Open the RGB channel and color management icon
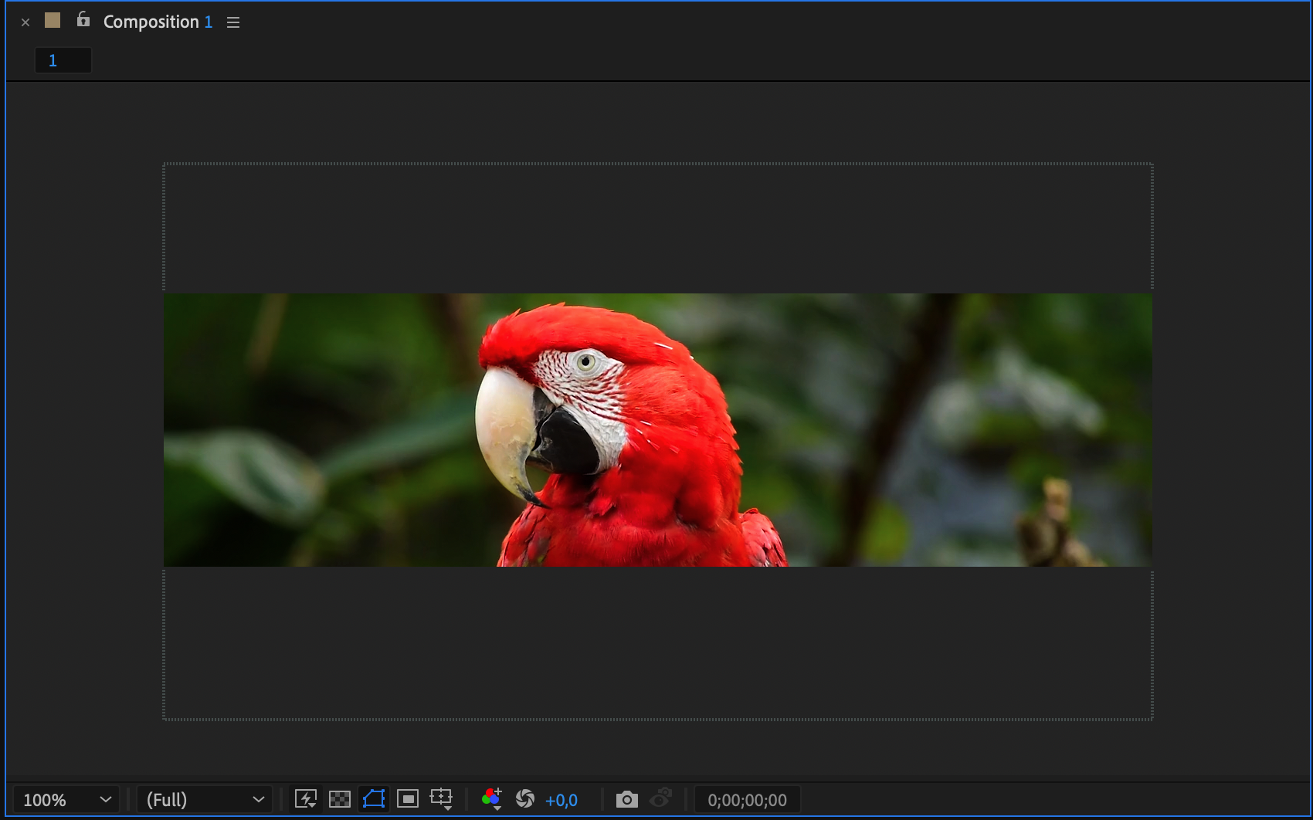The image size is (1313, 820). (491, 799)
